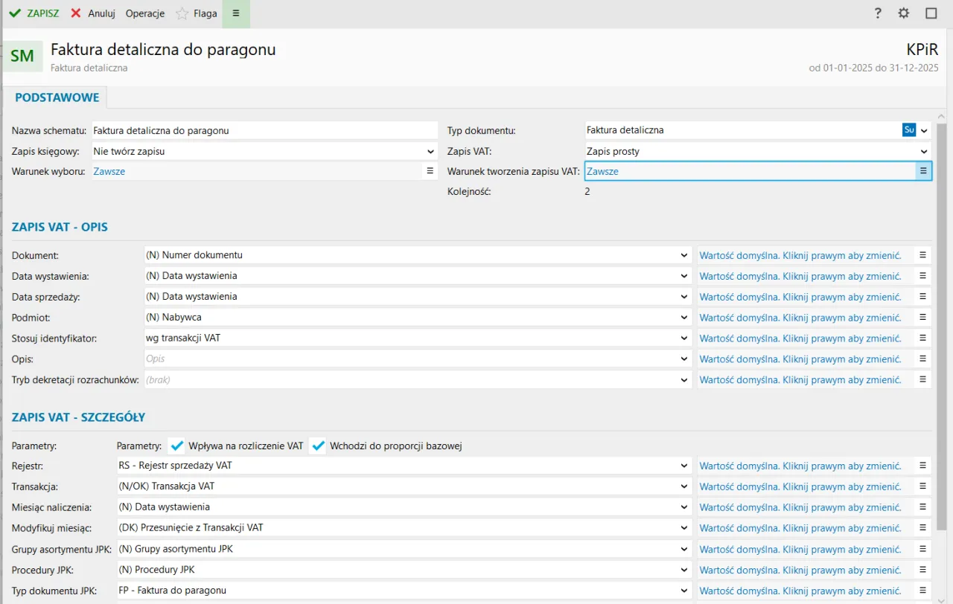The height and width of the screenshot is (604, 953).
Task: Click the Su badge in Typ dokumentu field
Action: pyautogui.click(x=908, y=130)
